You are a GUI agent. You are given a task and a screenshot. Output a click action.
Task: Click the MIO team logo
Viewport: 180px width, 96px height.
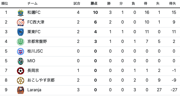coord(21,61)
